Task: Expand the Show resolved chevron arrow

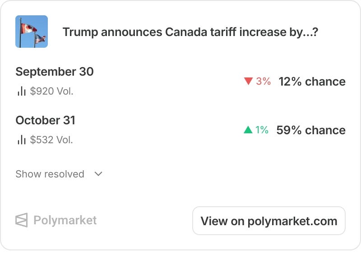Action: pos(98,174)
